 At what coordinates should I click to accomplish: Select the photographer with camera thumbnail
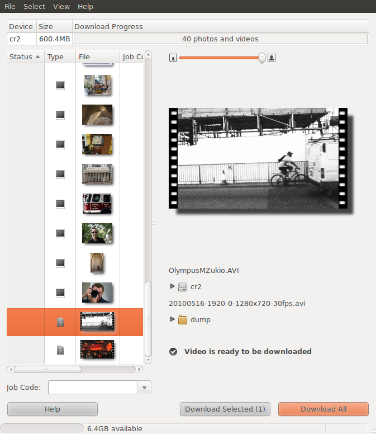pos(97,293)
